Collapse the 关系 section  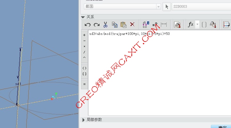[x=83, y=17]
